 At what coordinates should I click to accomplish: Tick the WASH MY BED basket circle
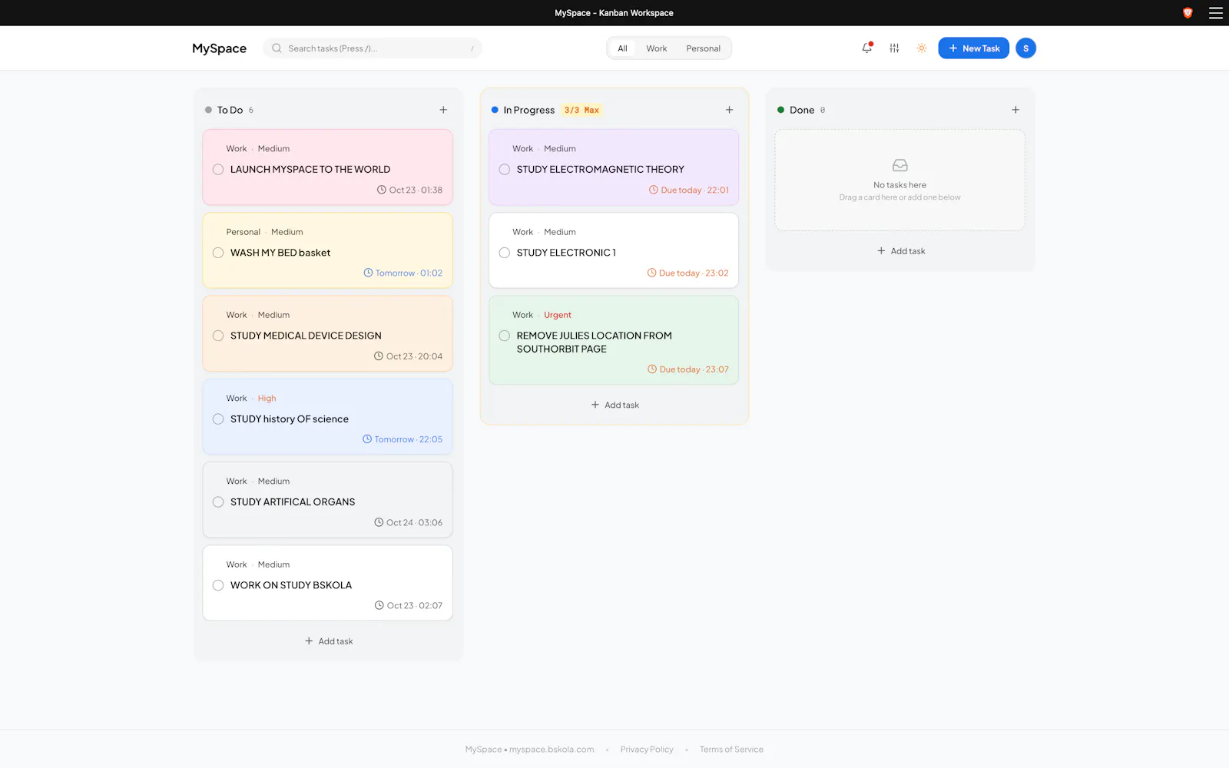tap(218, 253)
